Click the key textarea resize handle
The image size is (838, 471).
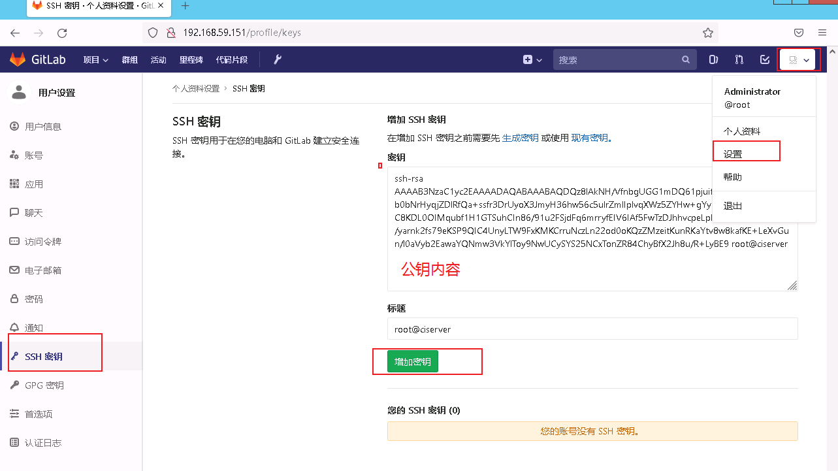pyautogui.click(x=792, y=285)
